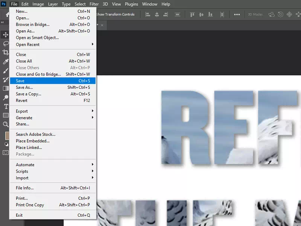Expand the Import submenu
Viewport: 301px width, 226px height.
[53, 178]
